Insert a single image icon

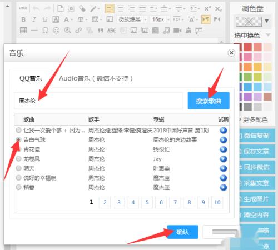133,30
